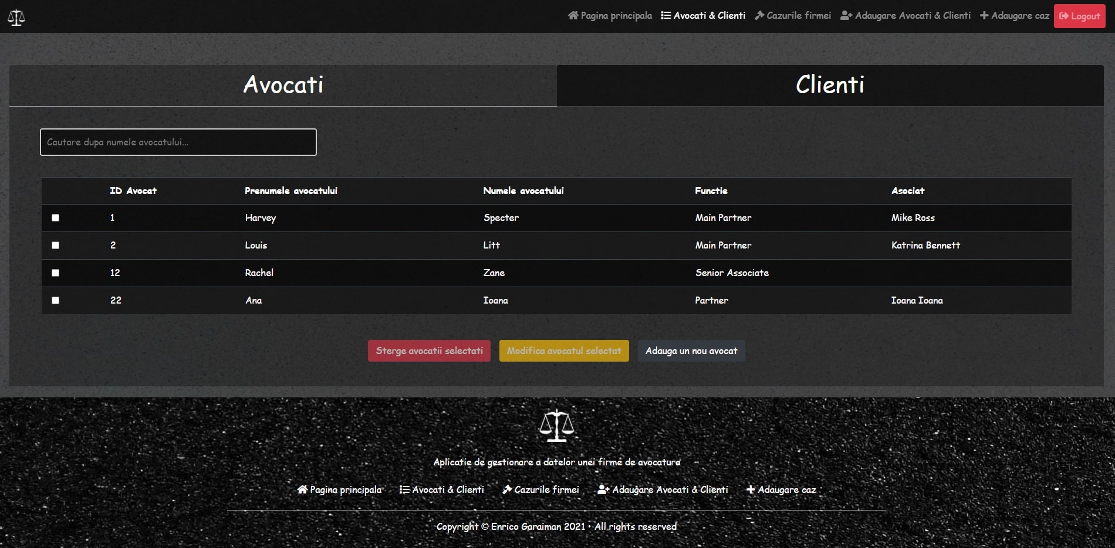Viewport: 1115px width, 548px height.
Task: Open the Avocati tab
Action: click(283, 85)
